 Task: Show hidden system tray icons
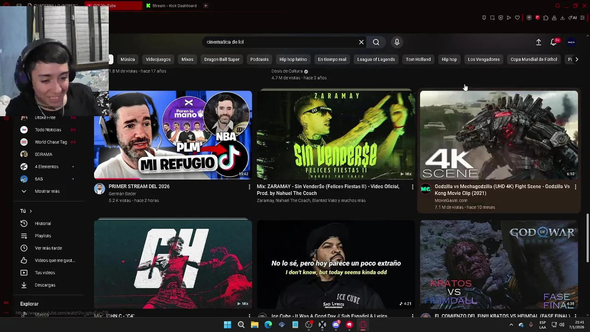(511, 325)
